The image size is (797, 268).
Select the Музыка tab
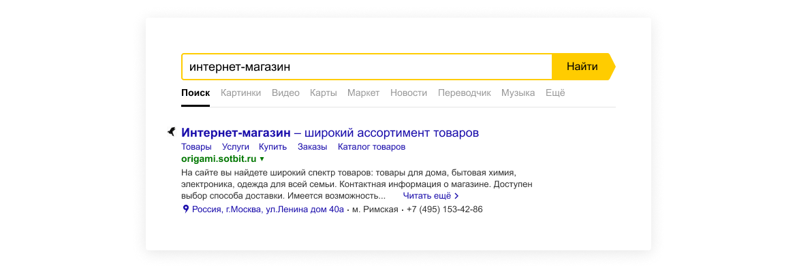click(x=518, y=93)
